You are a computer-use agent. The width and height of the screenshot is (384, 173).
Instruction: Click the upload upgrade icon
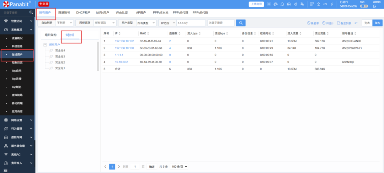pyautogui.click(x=319, y=4)
